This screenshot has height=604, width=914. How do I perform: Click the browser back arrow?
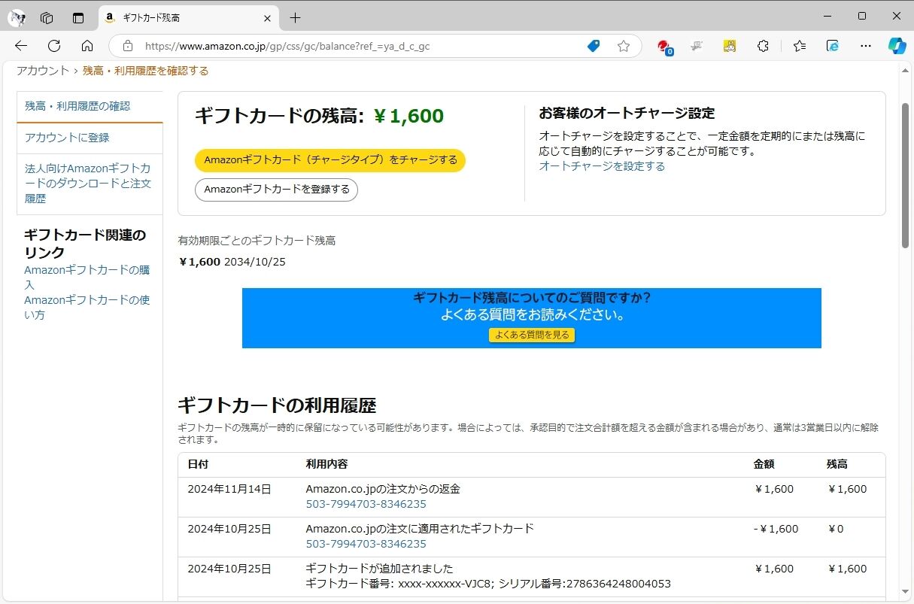(x=21, y=46)
